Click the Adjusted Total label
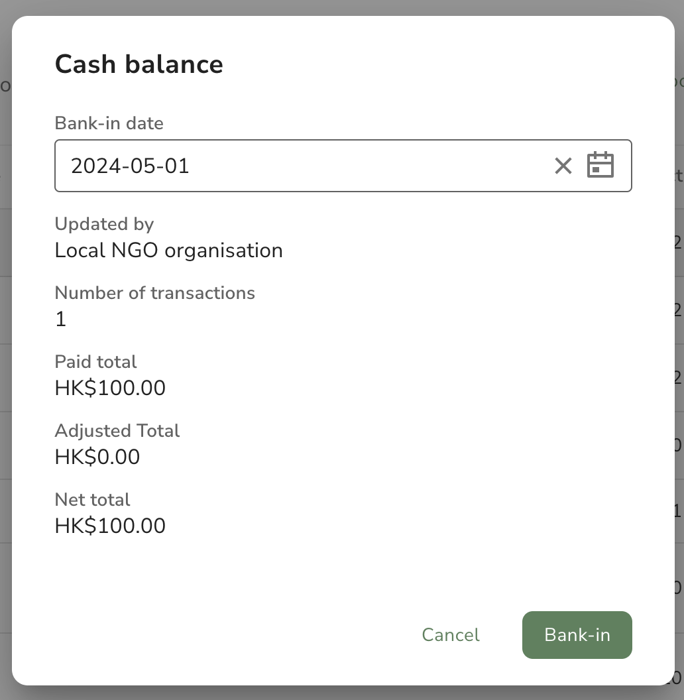 117,431
